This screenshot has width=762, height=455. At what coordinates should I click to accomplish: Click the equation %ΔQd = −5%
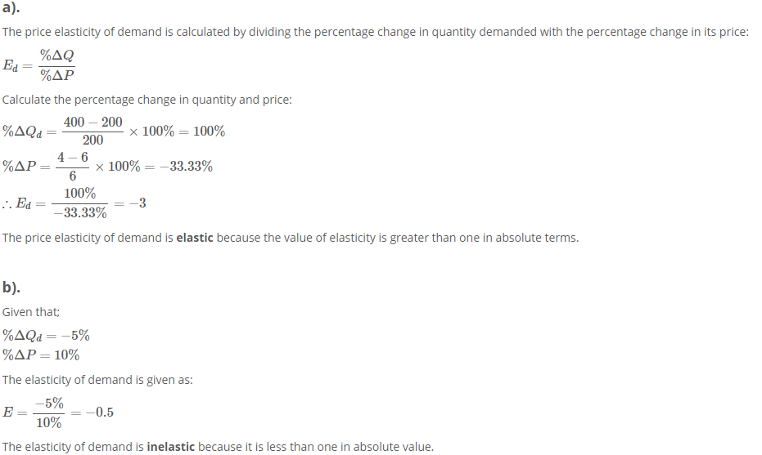point(46,336)
